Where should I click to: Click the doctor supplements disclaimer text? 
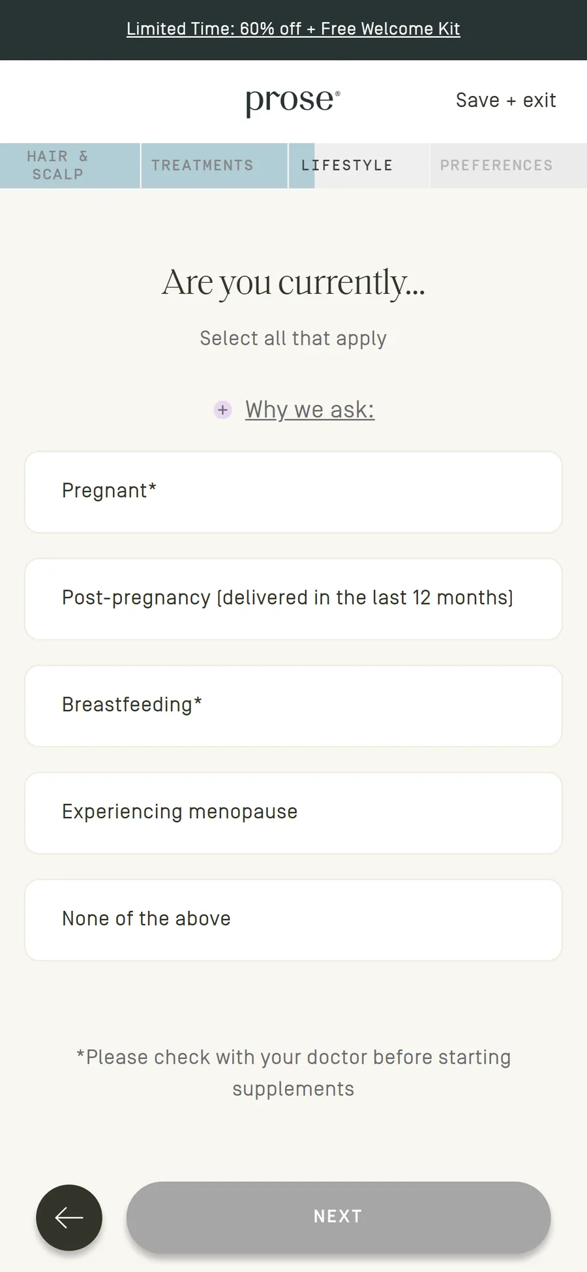293,1073
